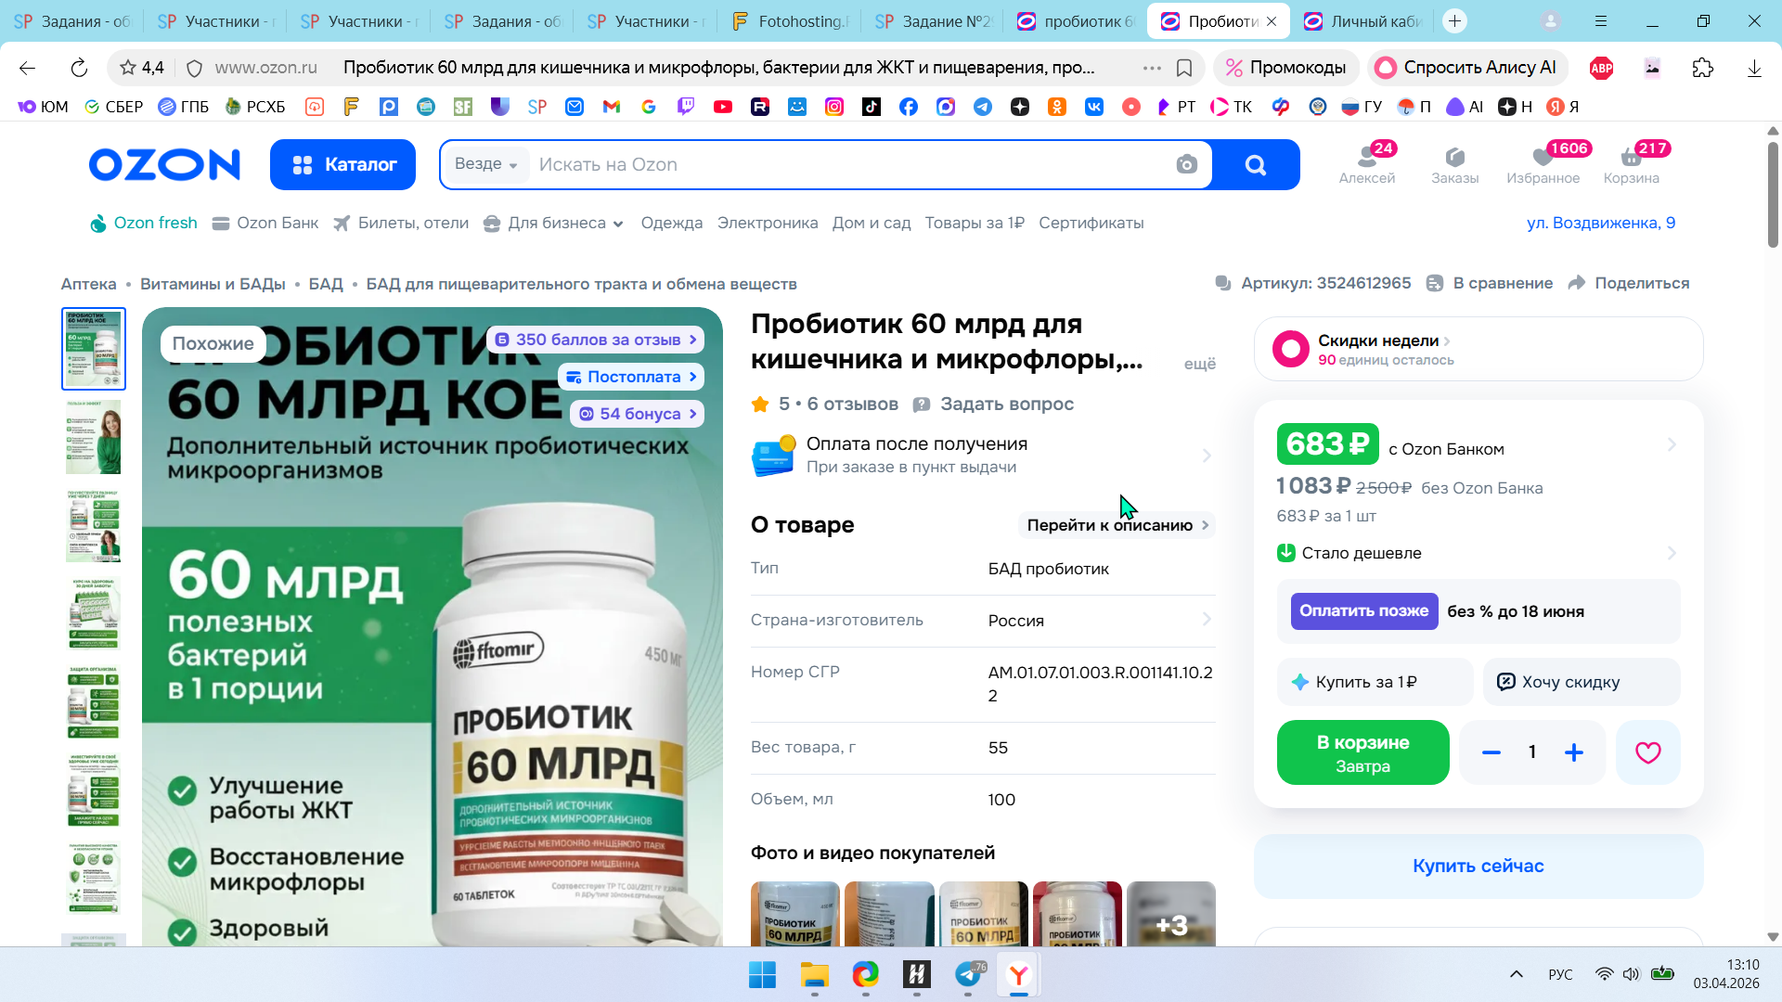Screen dimensions: 1782x1002
Task: Select the second product thumbnail image
Action: point(94,437)
